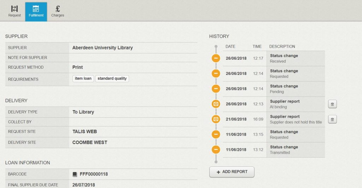Click the 13:15 'Requested' status circle icon
This screenshot has width=362, height=188.
click(x=216, y=134)
